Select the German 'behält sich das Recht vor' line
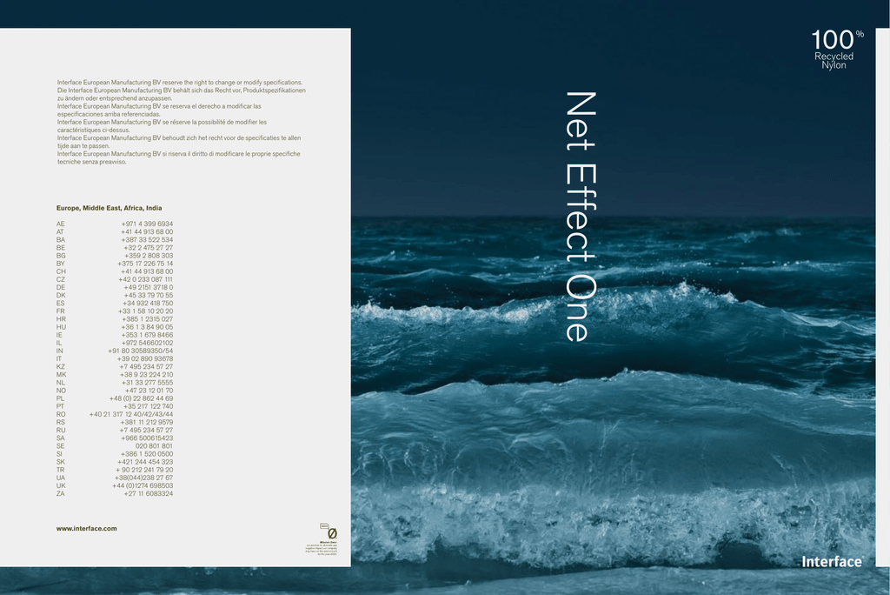This screenshot has height=595, width=890. [181, 94]
